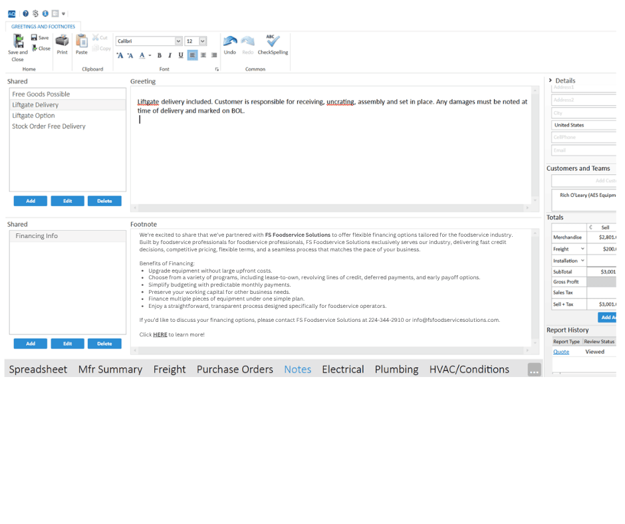Open the font size 12 dropdown
Viewport: 625px width, 524px height.
coord(203,41)
